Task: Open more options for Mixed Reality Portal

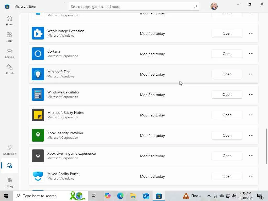Action: [251, 176]
